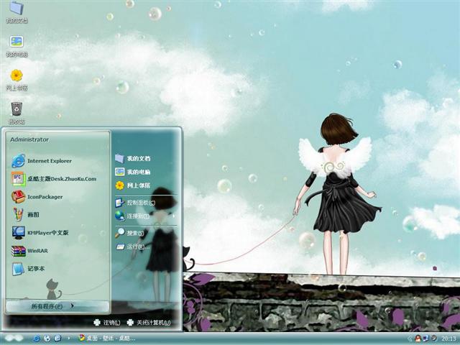Image resolution: width=460 pixels, height=345 pixels.
Task: Expand 所有程序(P) all programs list
Action: coord(50,307)
